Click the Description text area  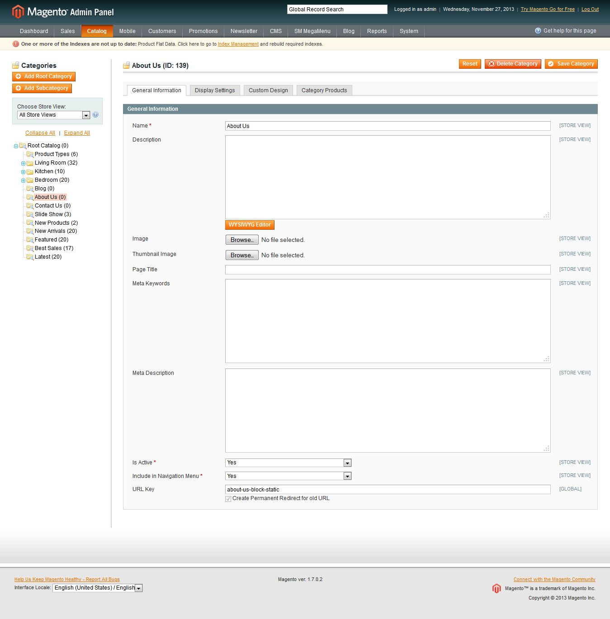pos(388,177)
